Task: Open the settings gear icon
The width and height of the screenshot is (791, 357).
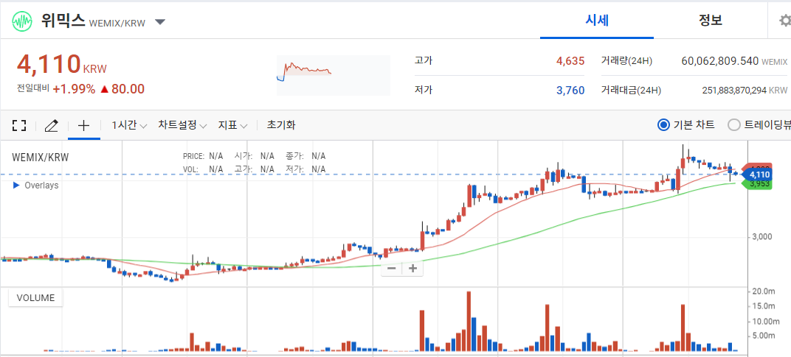Action: point(785,21)
